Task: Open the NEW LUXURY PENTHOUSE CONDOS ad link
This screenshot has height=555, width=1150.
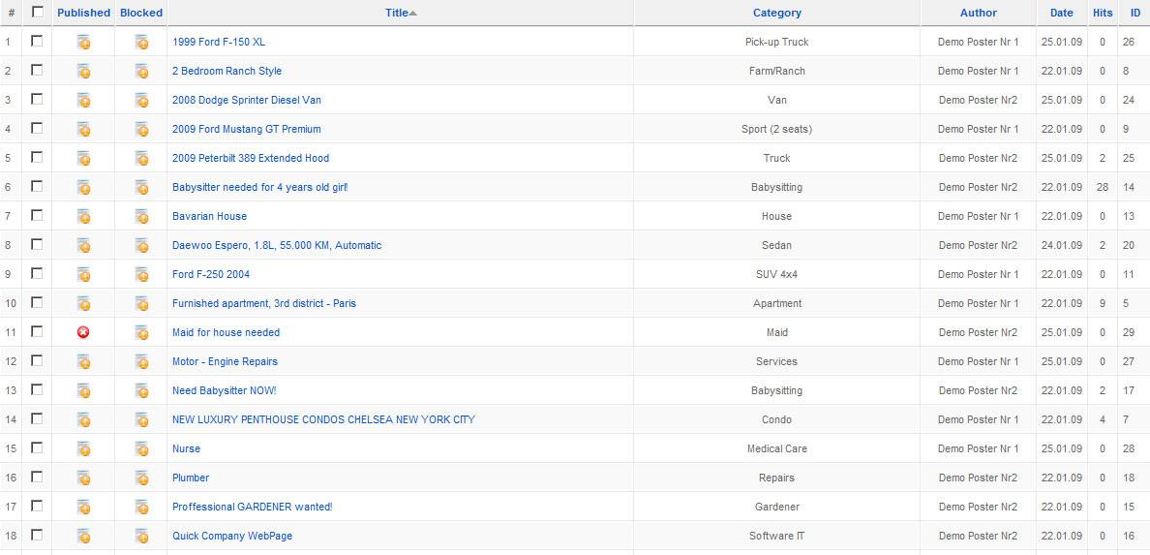Action: click(x=323, y=419)
